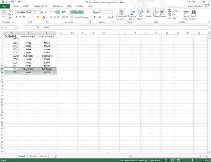This screenshot has height=162, width=211.
Task: Click the Merge & Center button
Action: pyautogui.click(x=79, y=17)
